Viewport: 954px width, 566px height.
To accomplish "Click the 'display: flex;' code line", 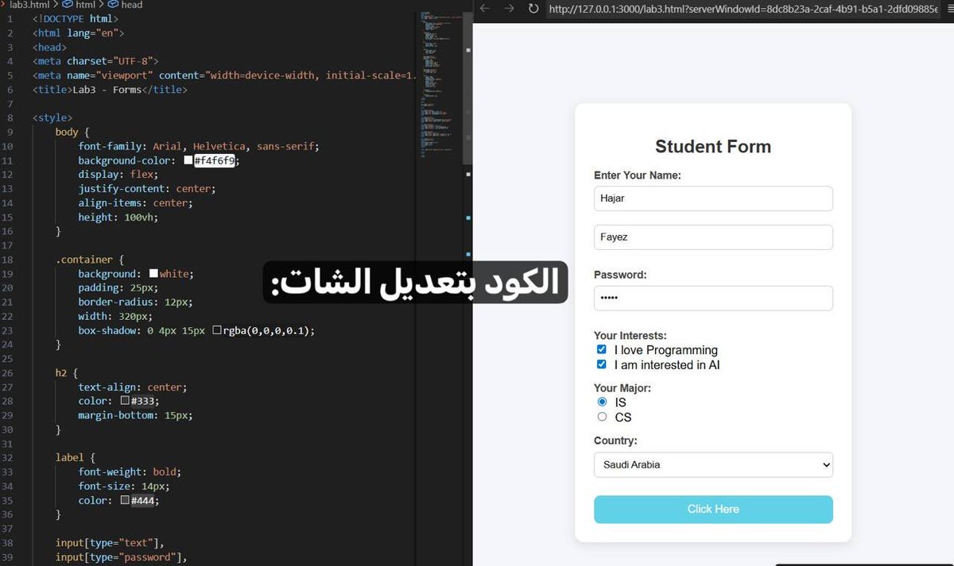I will [x=118, y=175].
